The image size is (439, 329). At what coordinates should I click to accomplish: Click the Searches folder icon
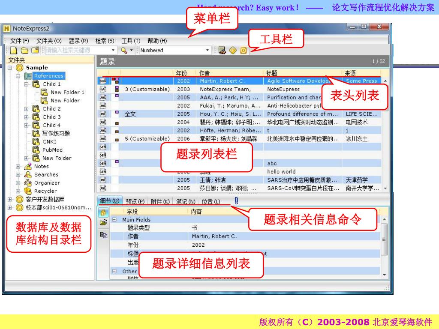point(28,175)
